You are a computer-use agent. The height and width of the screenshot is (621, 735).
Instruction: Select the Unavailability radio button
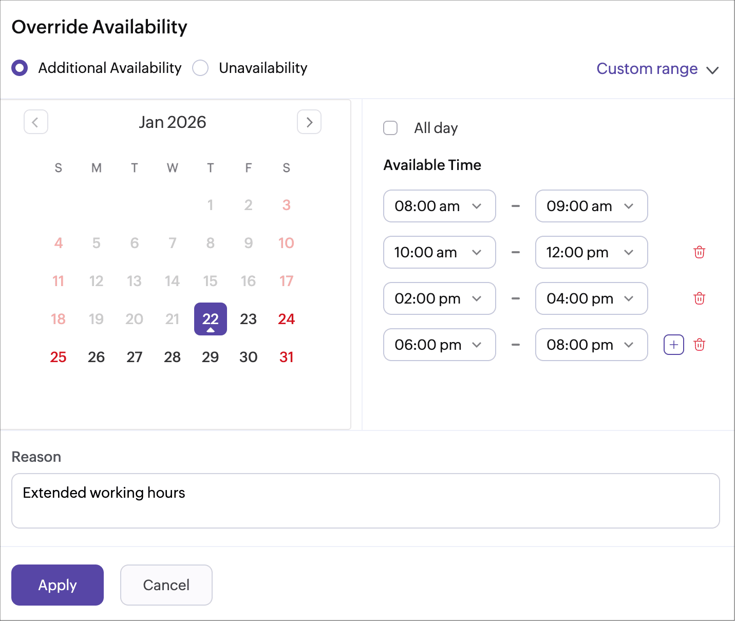coord(200,68)
